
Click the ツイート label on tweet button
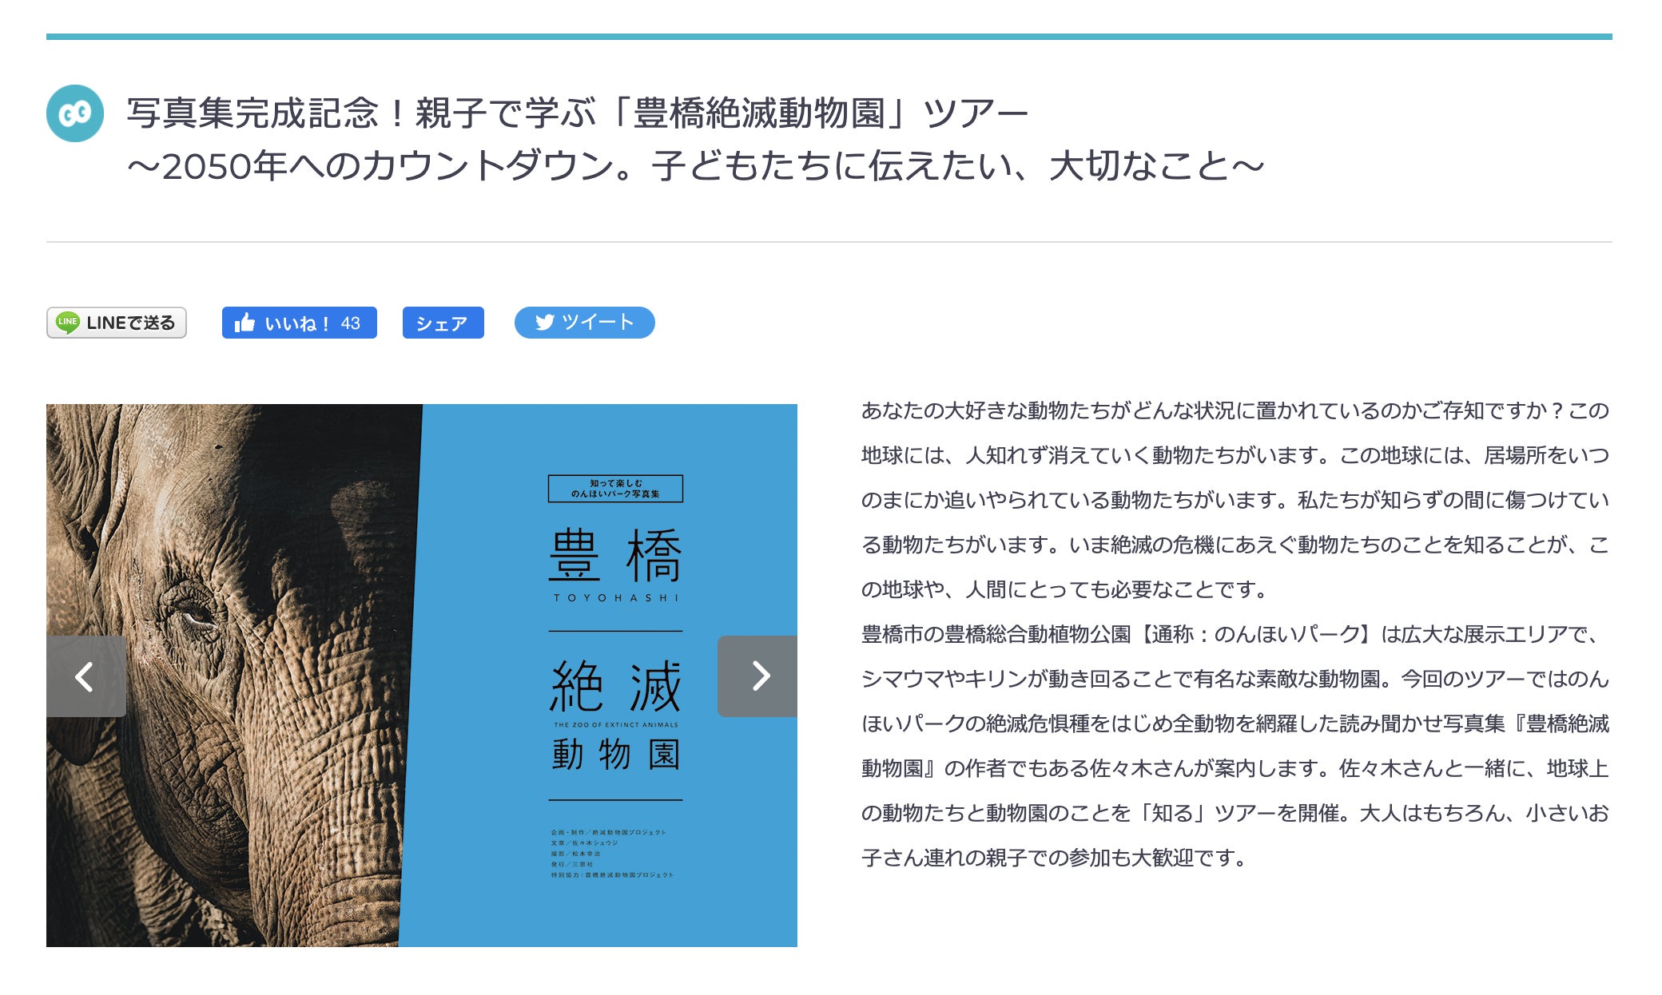(598, 323)
